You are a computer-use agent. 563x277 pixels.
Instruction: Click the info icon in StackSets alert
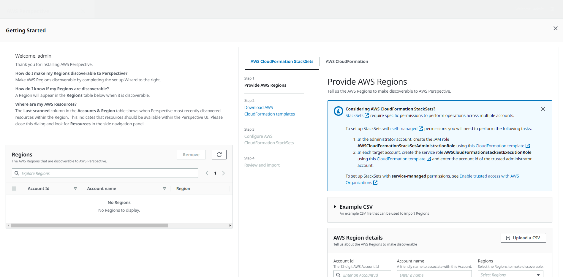pos(339,111)
